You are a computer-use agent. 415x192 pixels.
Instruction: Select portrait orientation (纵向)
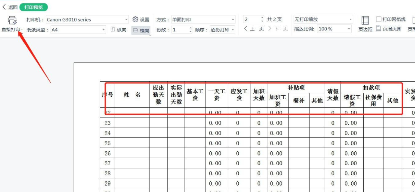click(118, 30)
